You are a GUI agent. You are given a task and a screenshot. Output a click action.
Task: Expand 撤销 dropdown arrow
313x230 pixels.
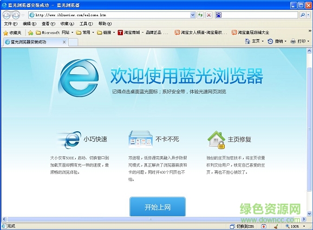tap(285, 41)
